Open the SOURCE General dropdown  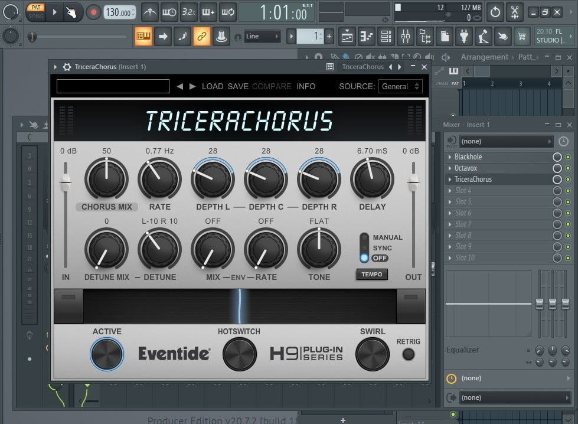400,86
